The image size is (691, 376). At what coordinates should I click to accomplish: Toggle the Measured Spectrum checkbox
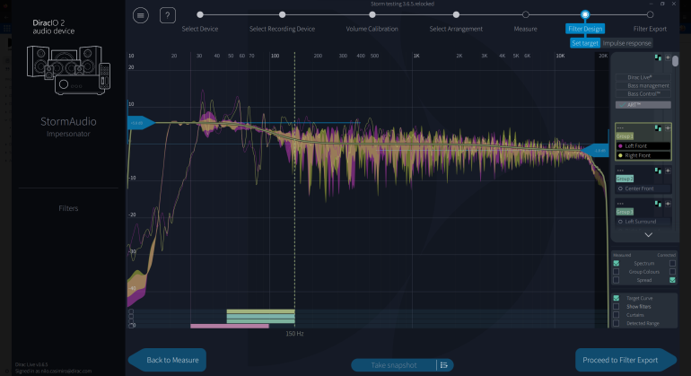click(617, 263)
